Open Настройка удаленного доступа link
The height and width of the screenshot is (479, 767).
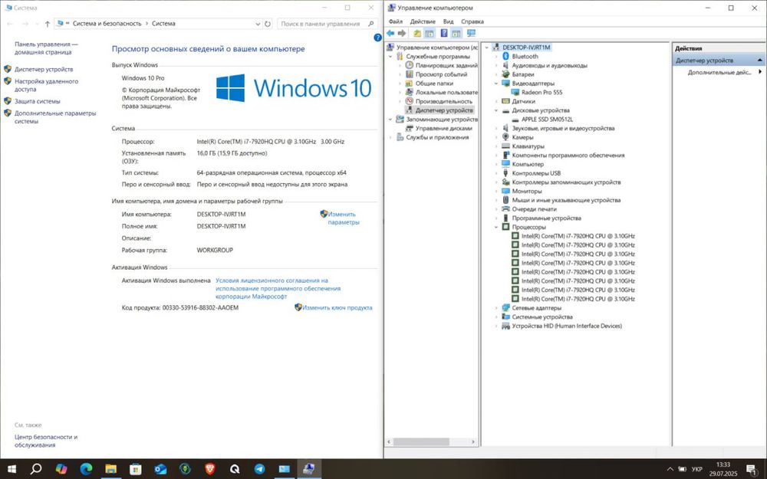tap(46, 86)
